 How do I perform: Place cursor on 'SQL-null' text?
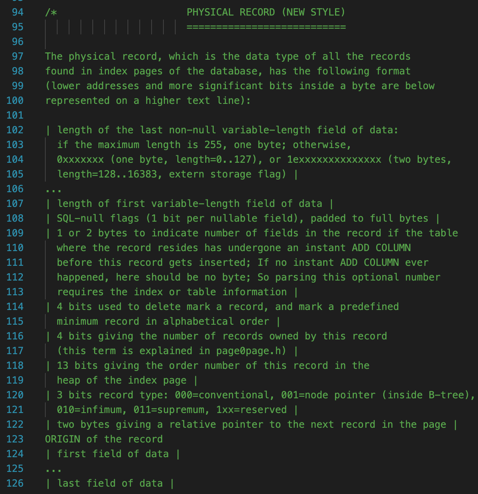[80, 218]
